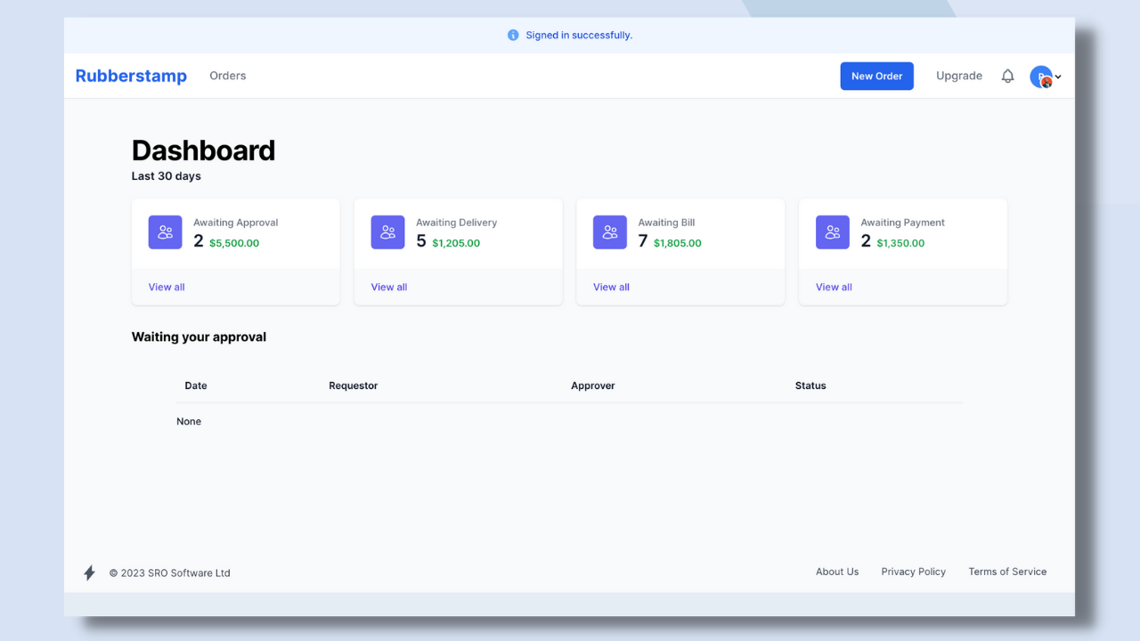The width and height of the screenshot is (1140, 641).
Task: Click the Dashboard heading
Action: (x=203, y=150)
